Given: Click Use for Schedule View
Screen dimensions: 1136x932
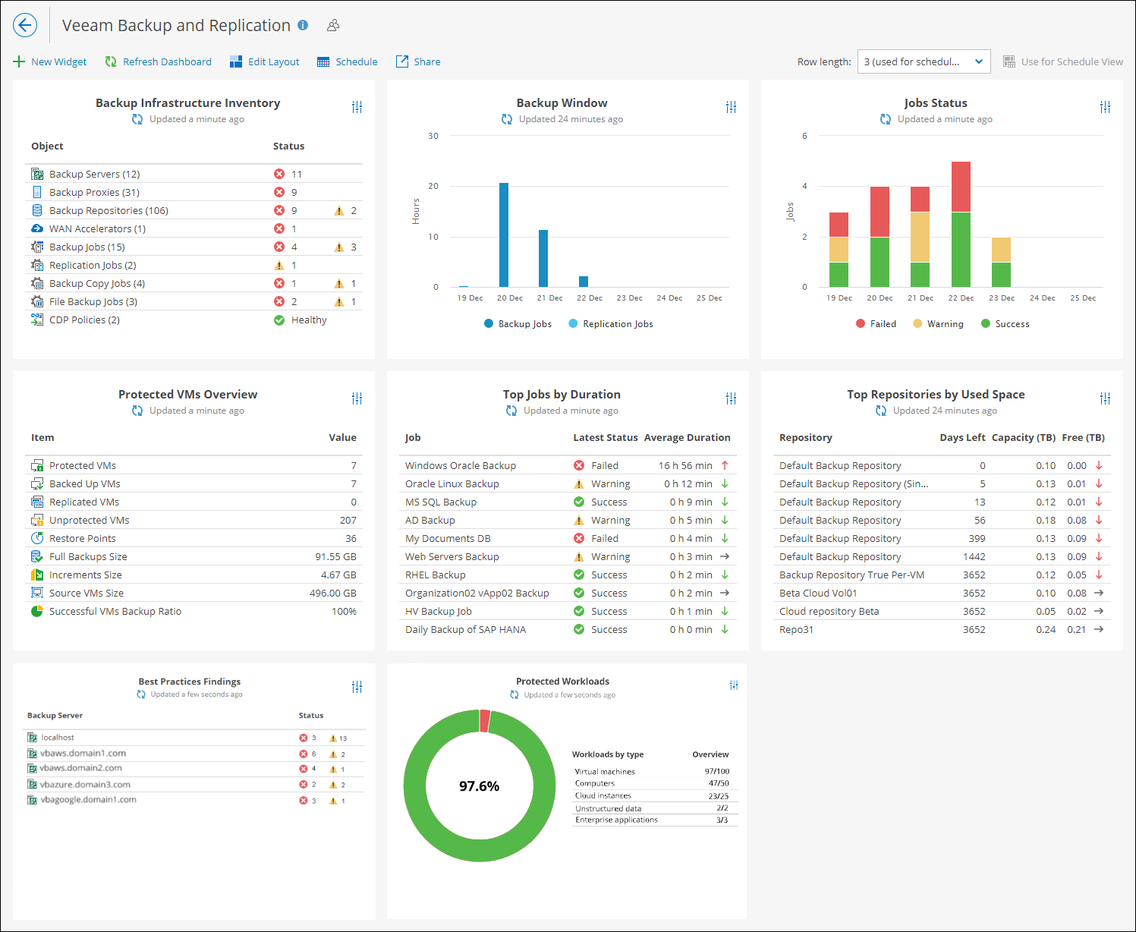Looking at the screenshot, I should click(x=1062, y=61).
